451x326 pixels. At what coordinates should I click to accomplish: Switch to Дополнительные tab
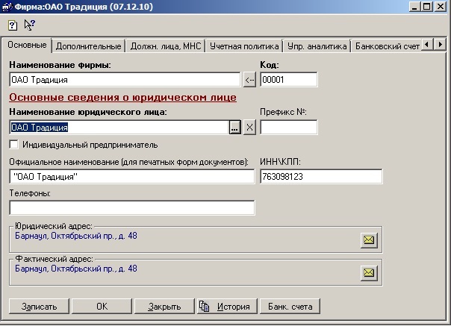[88, 46]
